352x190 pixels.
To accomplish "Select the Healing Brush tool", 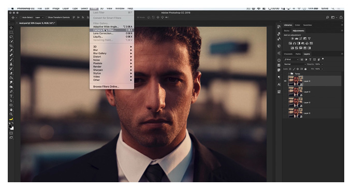I will (11, 55).
